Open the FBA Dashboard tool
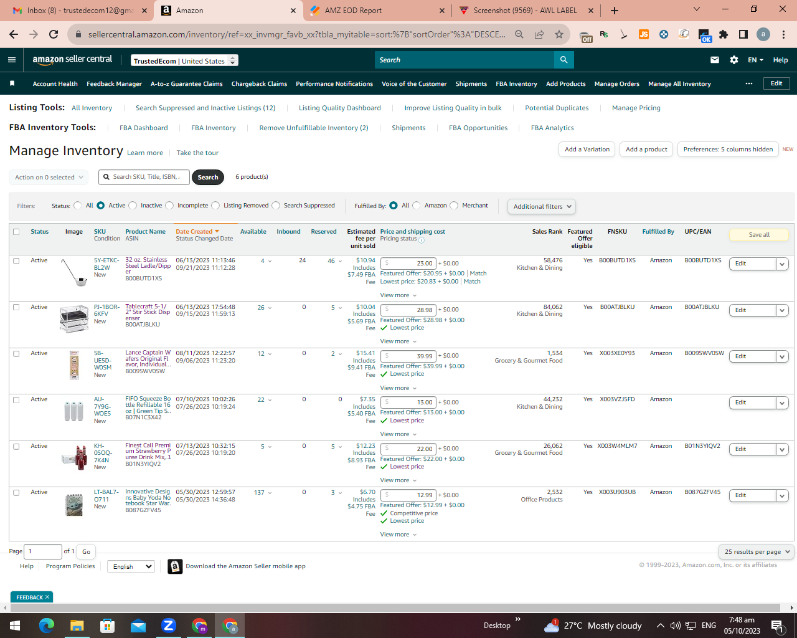The image size is (797, 638). pyautogui.click(x=143, y=128)
